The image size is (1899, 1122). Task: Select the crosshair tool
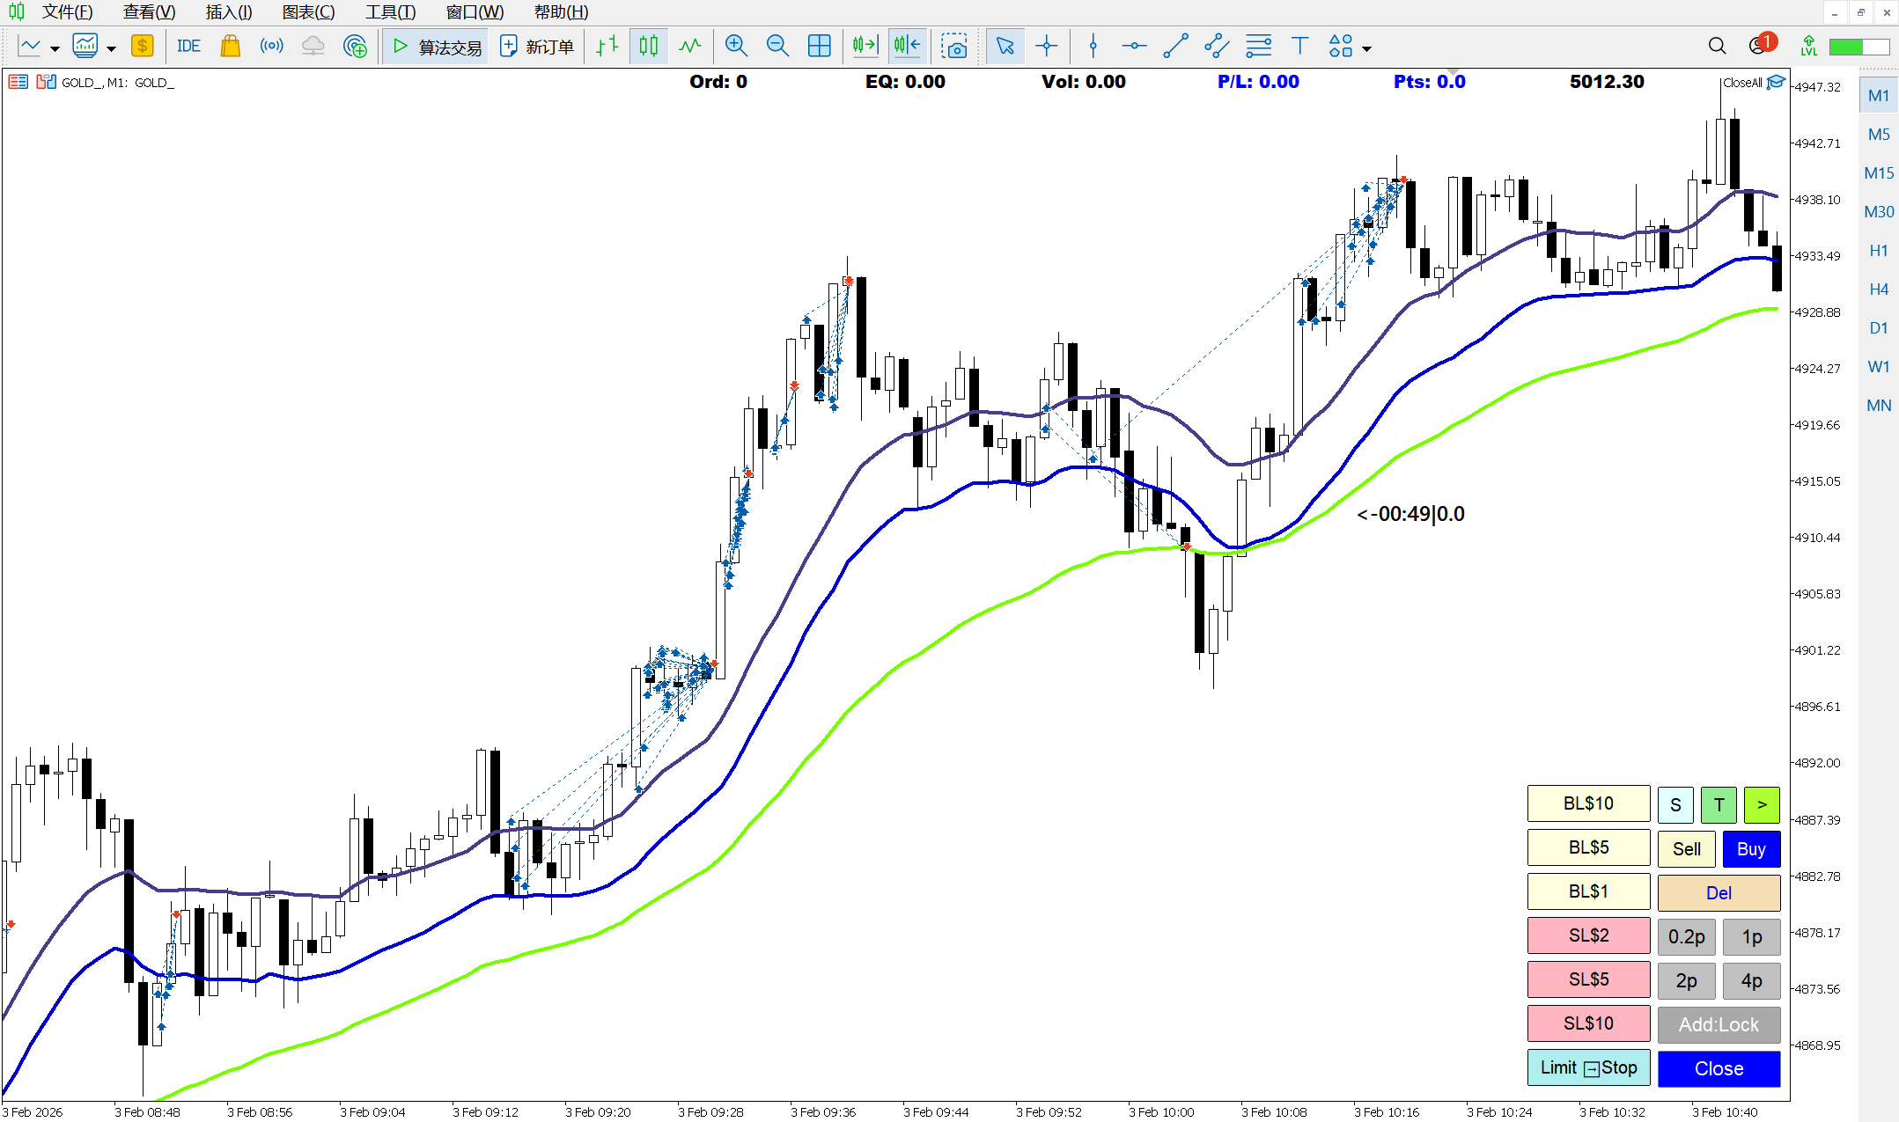1047,46
